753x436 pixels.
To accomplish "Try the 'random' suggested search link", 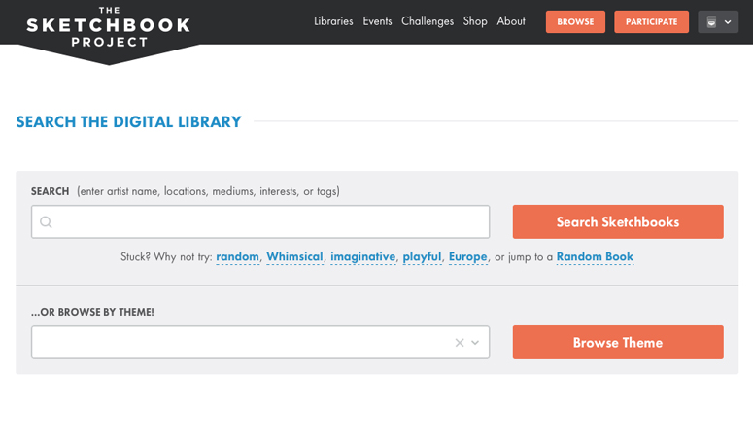I will click(x=237, y=256).
